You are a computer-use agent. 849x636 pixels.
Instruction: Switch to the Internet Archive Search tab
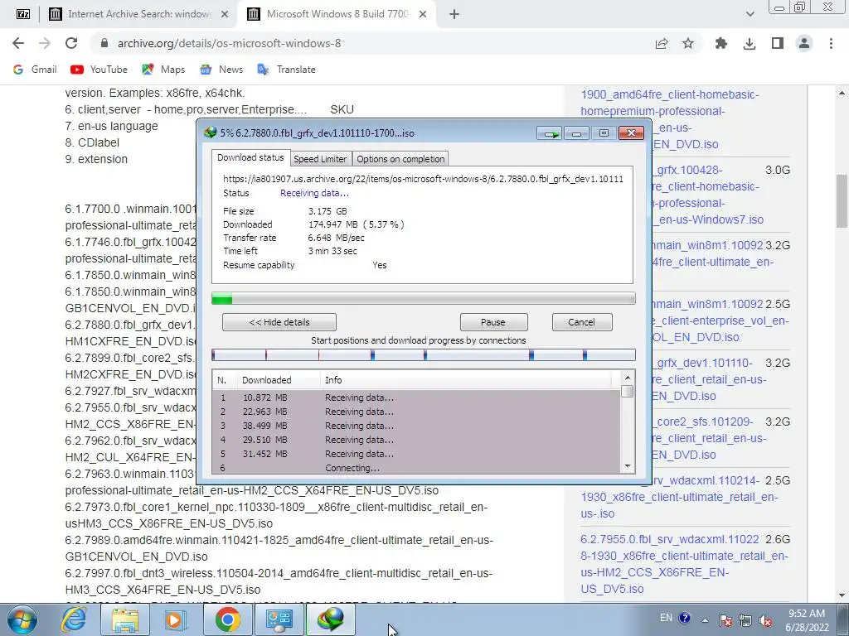tap(138, 15)
